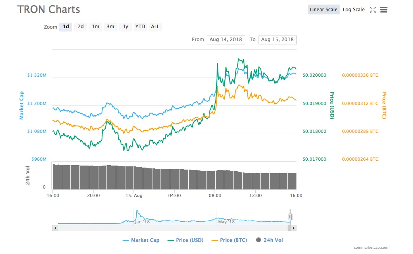413x254 pixels.
Task: Select 1d zoom range
Action: [66, 27]
